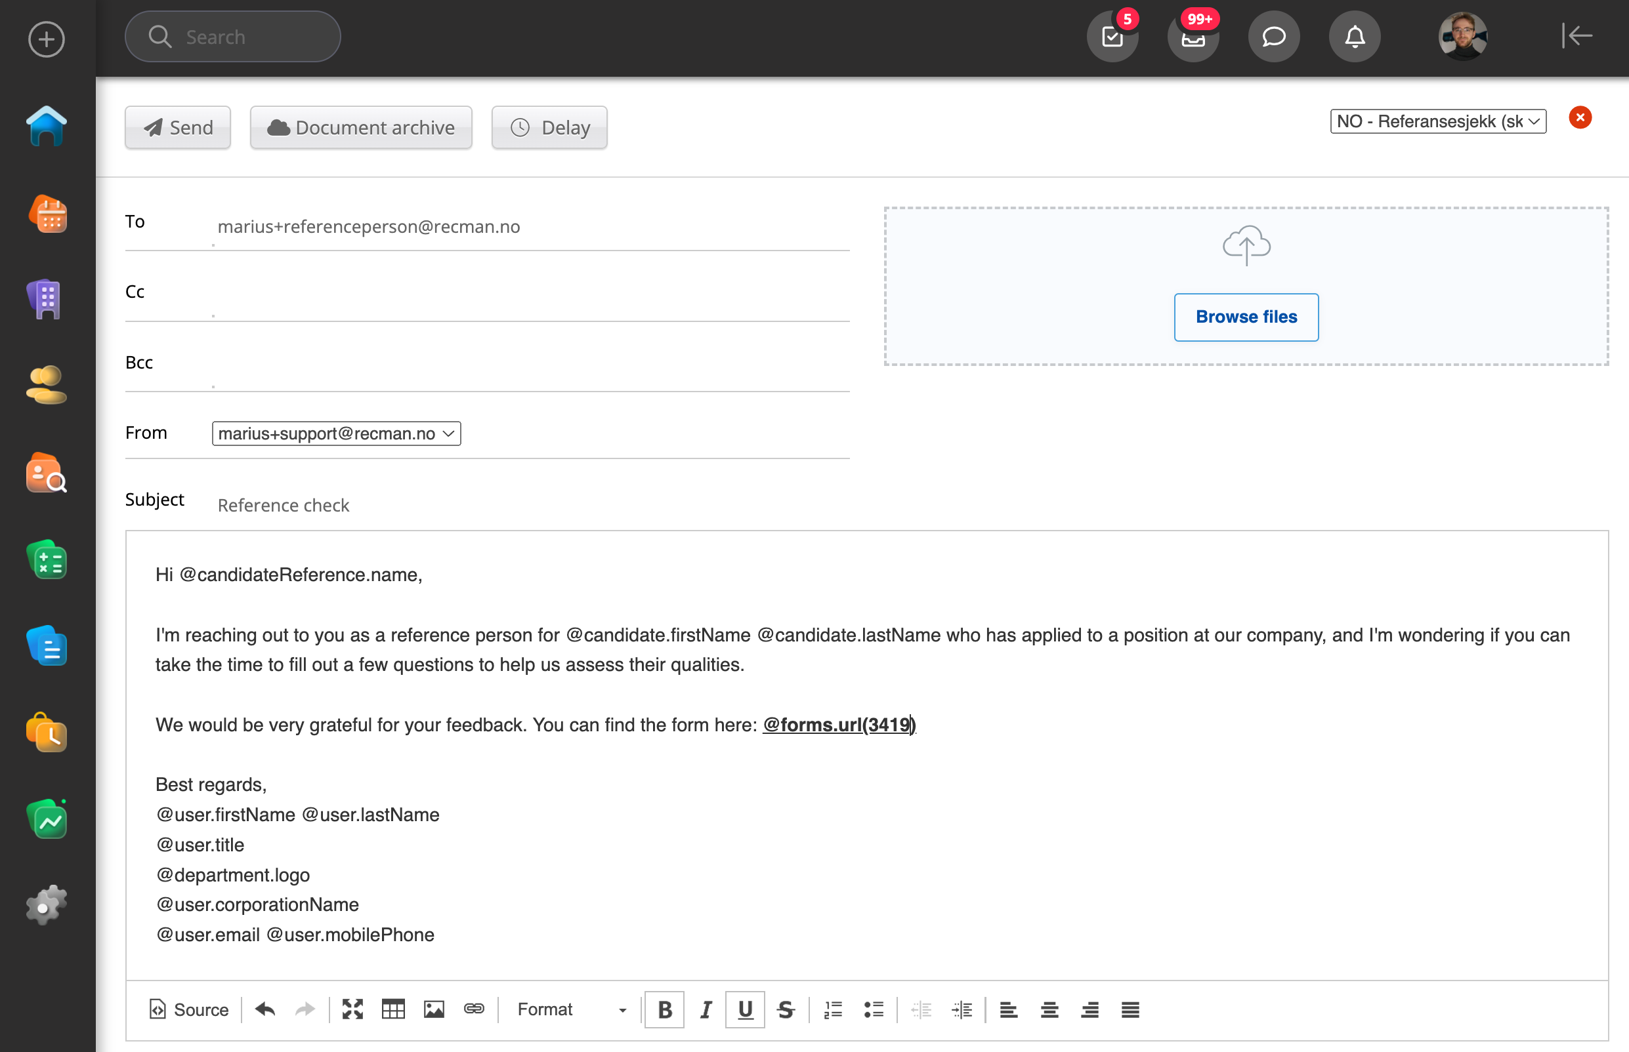This screenshot has height=1052, width=1629.
Task: Click the Subject input field
Action: click(x=533, y=505)
